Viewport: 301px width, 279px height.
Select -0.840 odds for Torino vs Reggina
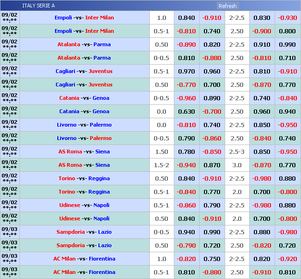click(186, 192)
